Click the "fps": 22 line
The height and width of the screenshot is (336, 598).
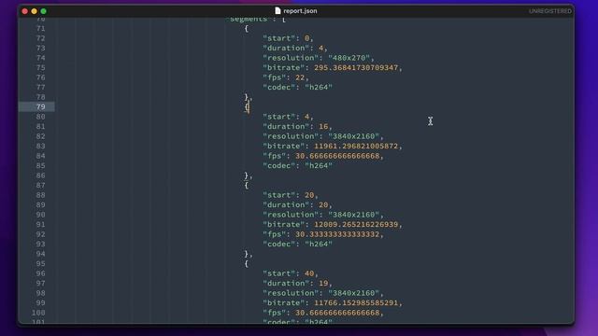coord(286,77)
